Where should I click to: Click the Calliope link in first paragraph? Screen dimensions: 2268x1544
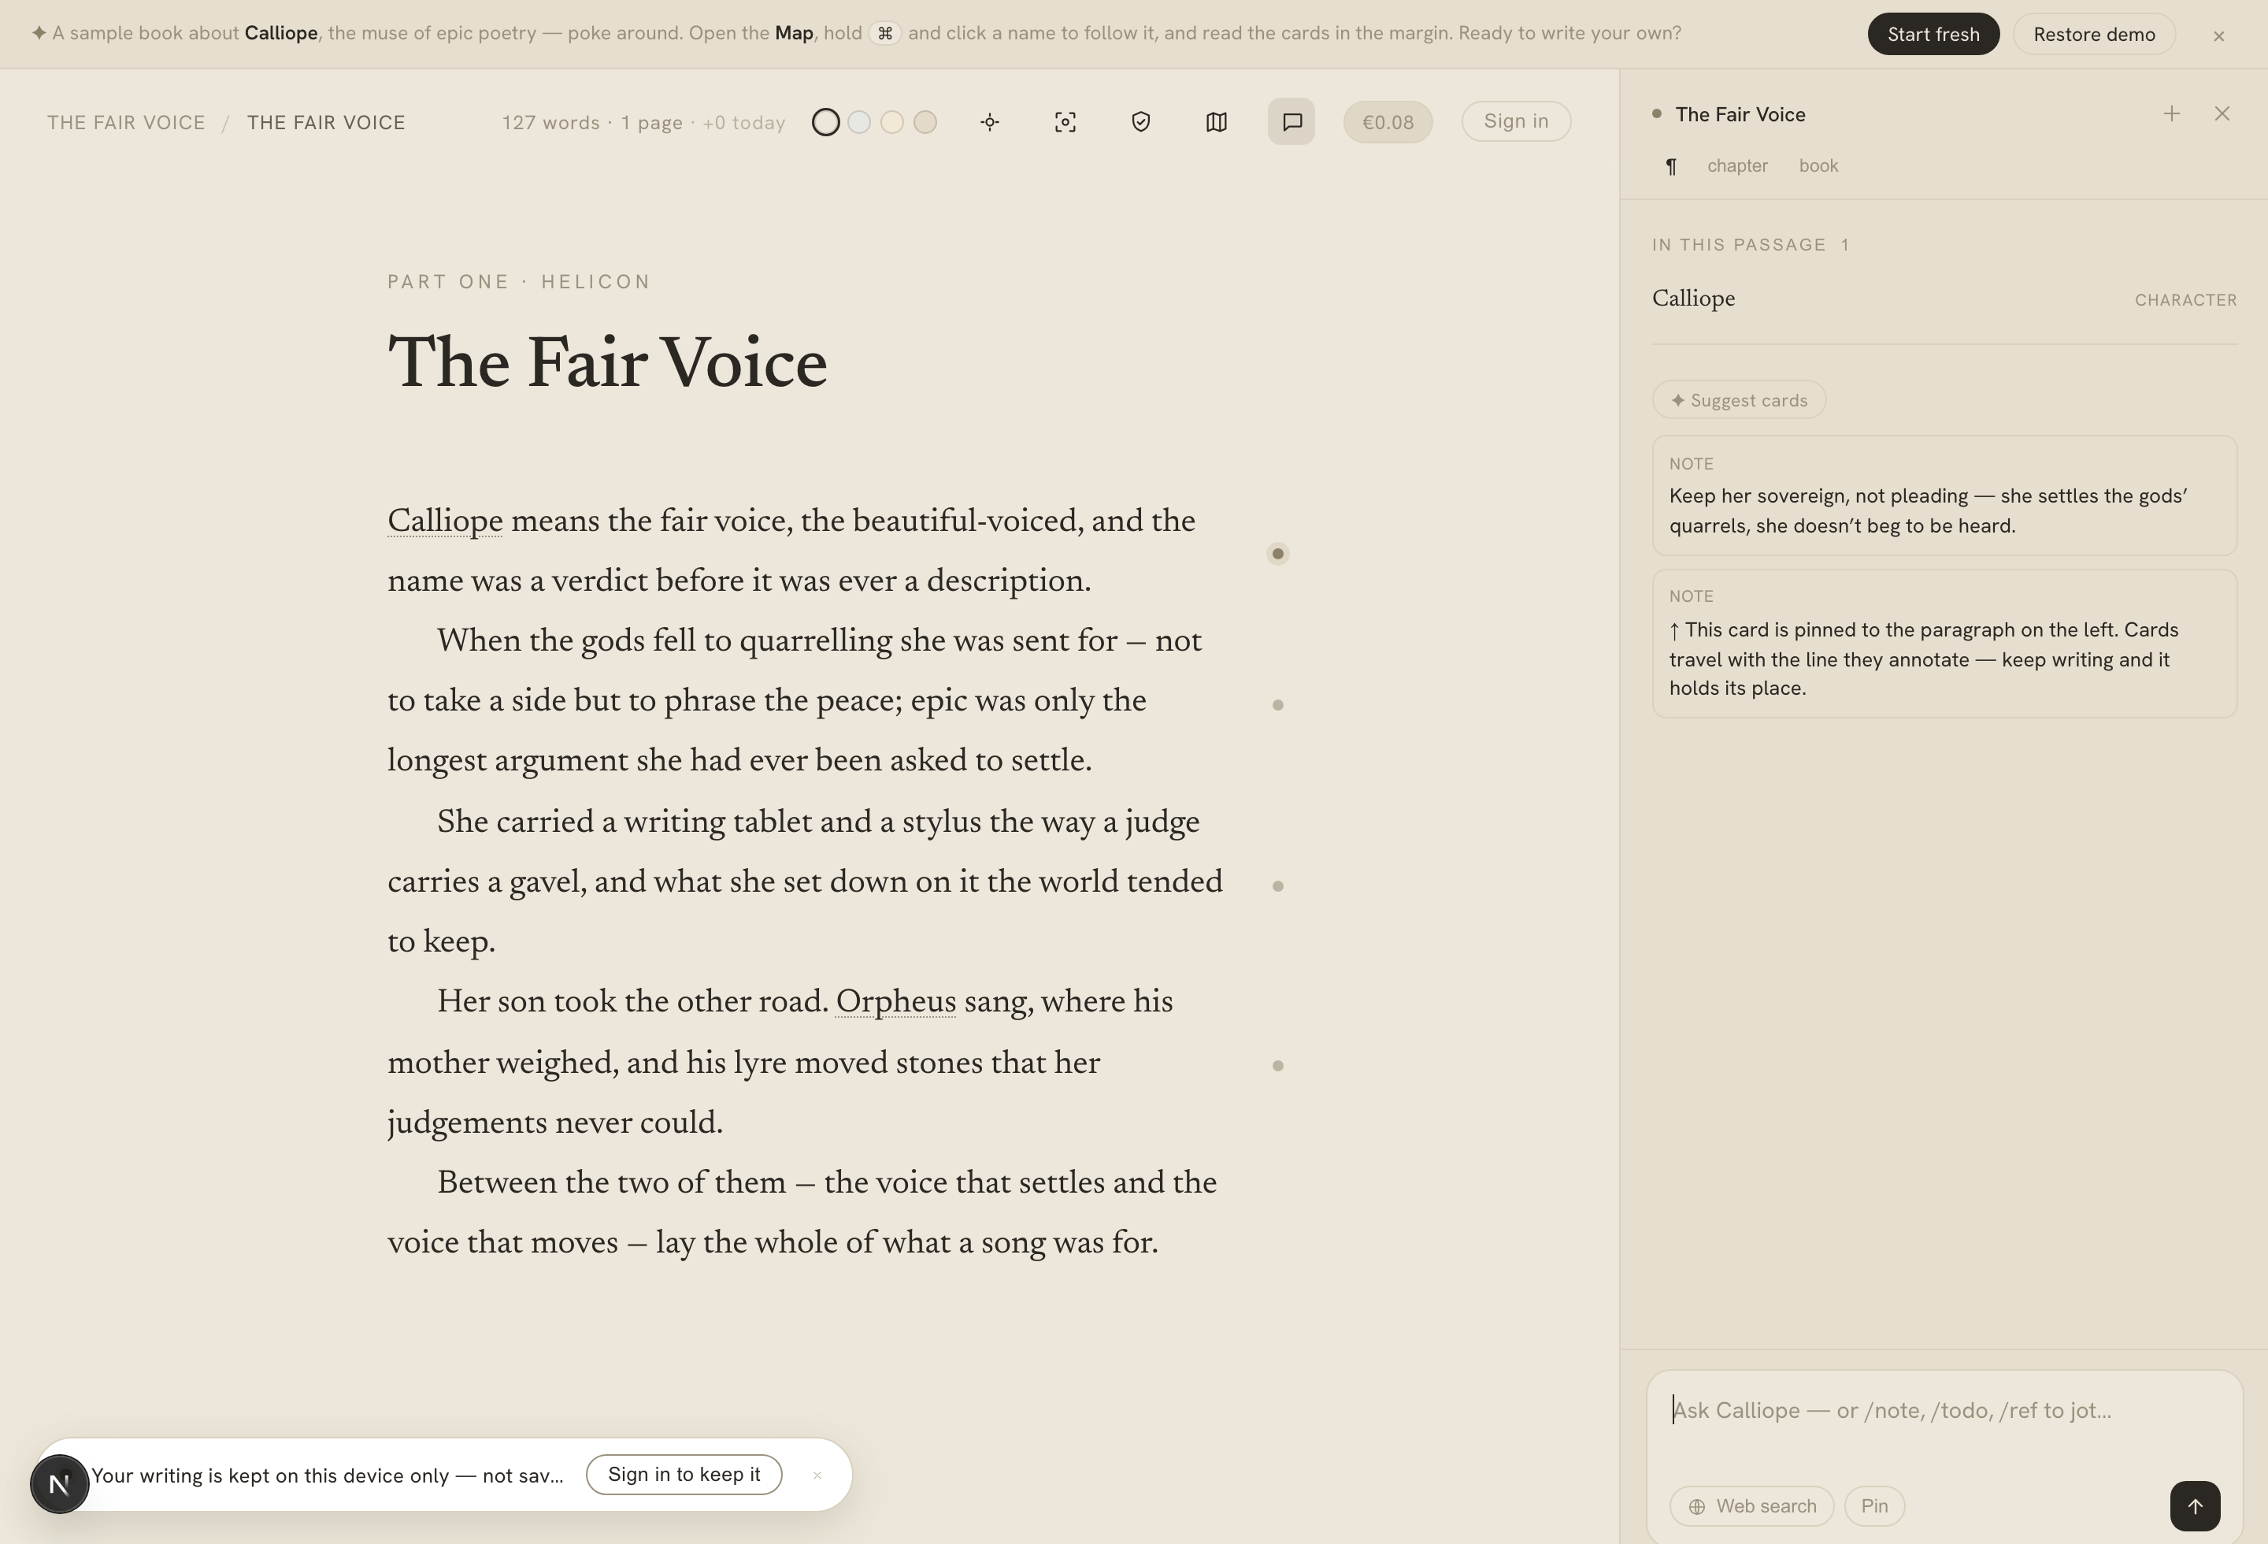click(445, 521)
